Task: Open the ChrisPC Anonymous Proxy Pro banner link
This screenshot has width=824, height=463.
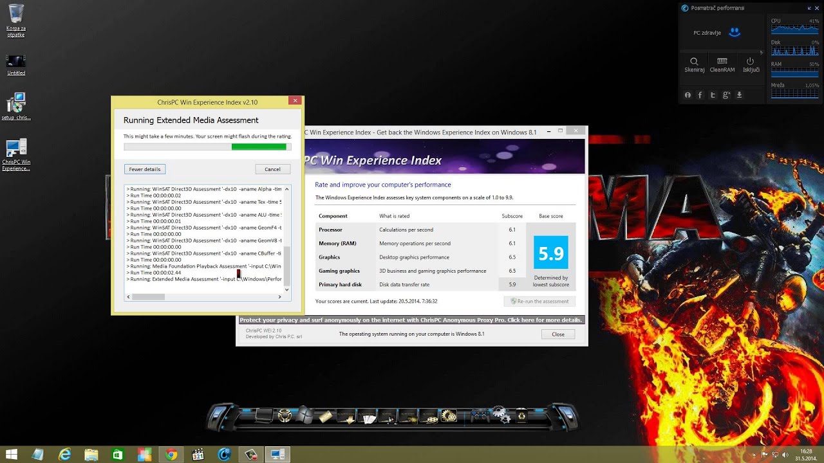Action: pyautogui.click(x=411, y=320)
